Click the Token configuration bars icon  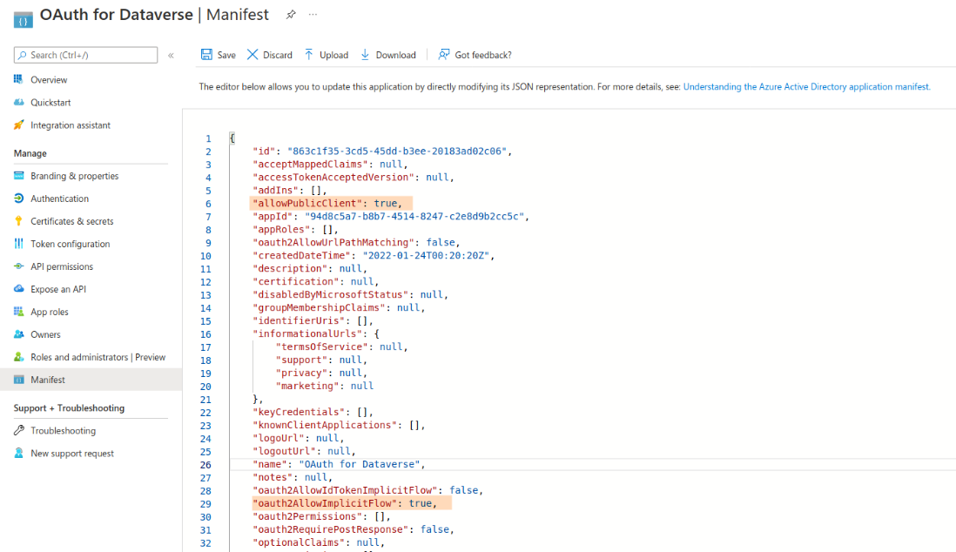tap(19, 244)
